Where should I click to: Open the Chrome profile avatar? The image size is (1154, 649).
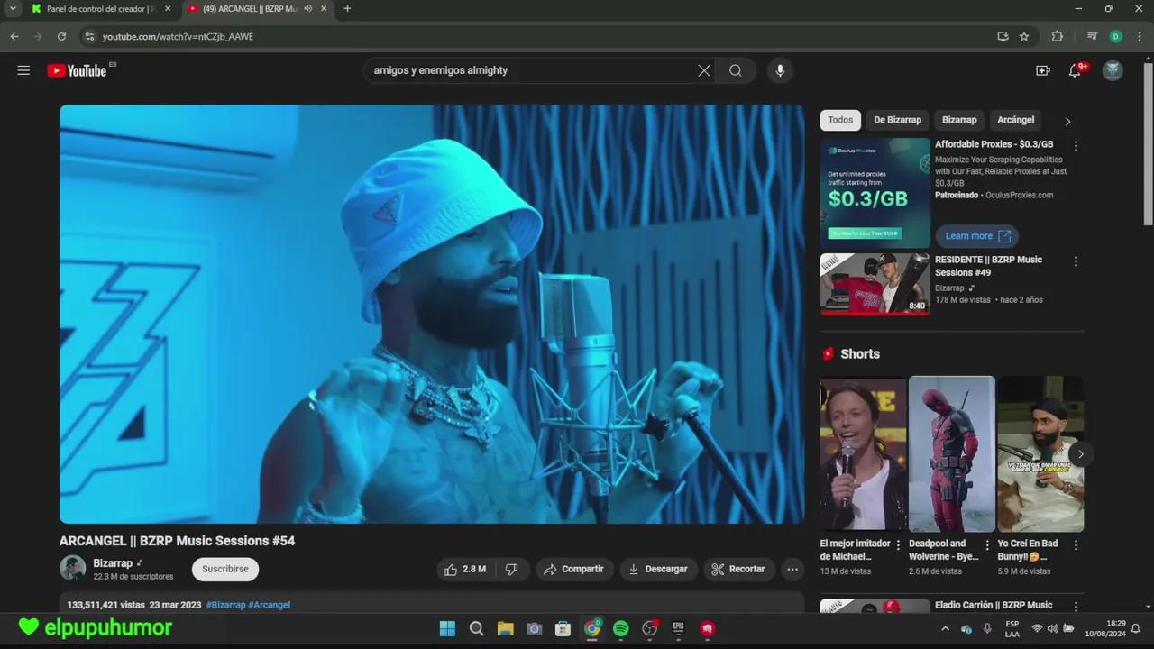click(1115, 36)
